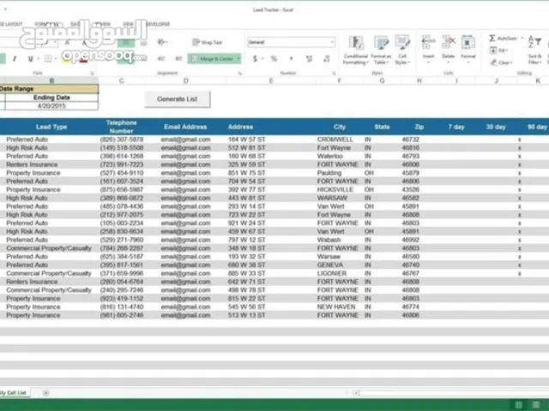Click the Format cells icon
The width and height of the screenshot is (549, 411).
[468, 45]
